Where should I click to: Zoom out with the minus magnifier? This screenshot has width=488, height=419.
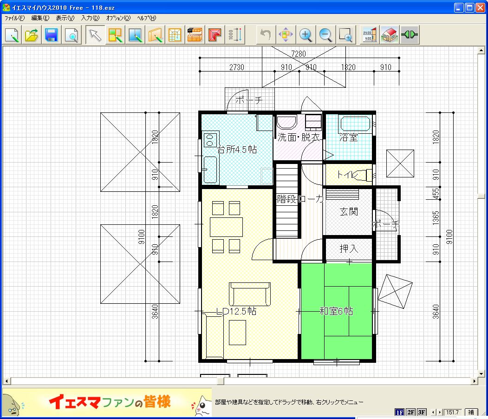tap(325, 35)
